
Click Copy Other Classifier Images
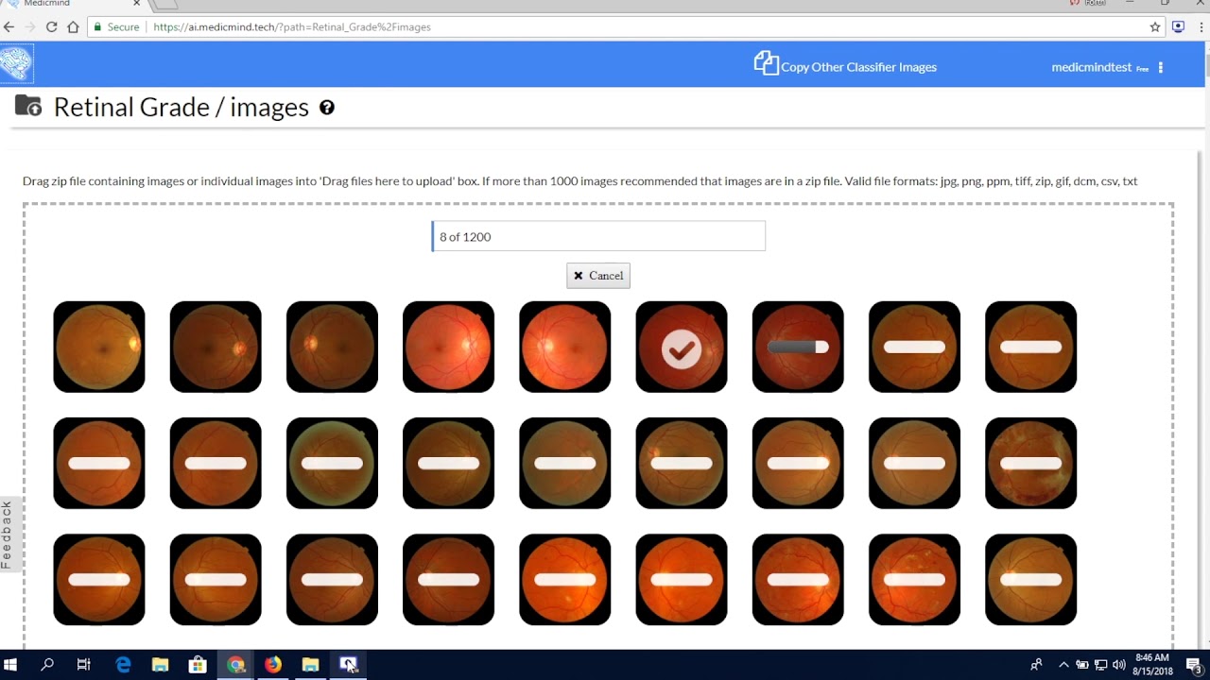[x=858, y=67]
